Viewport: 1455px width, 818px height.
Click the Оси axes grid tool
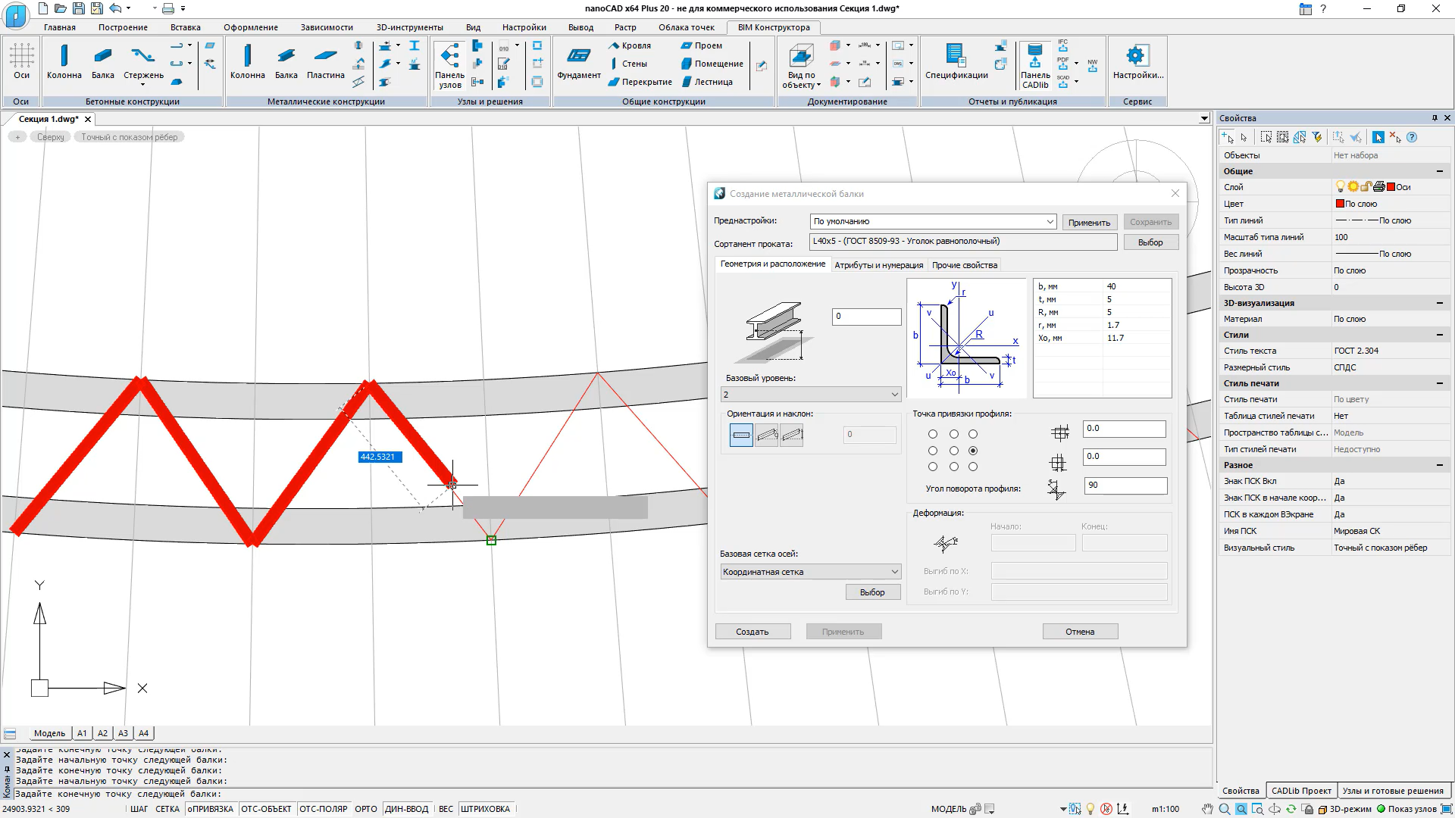[x=21, y=57]
